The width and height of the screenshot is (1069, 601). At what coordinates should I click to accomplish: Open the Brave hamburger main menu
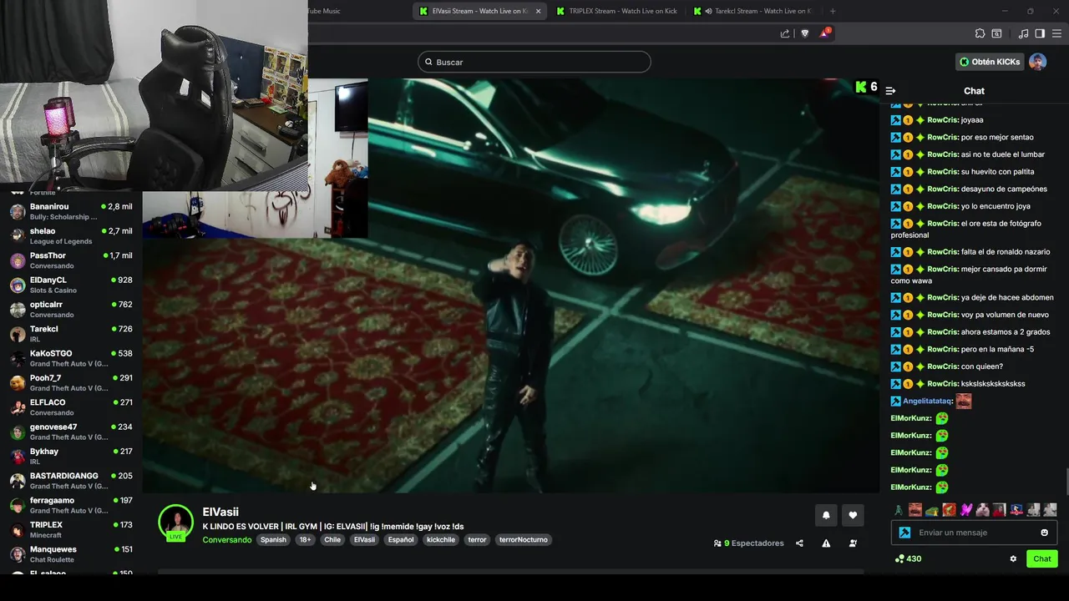pos(1056,33)
